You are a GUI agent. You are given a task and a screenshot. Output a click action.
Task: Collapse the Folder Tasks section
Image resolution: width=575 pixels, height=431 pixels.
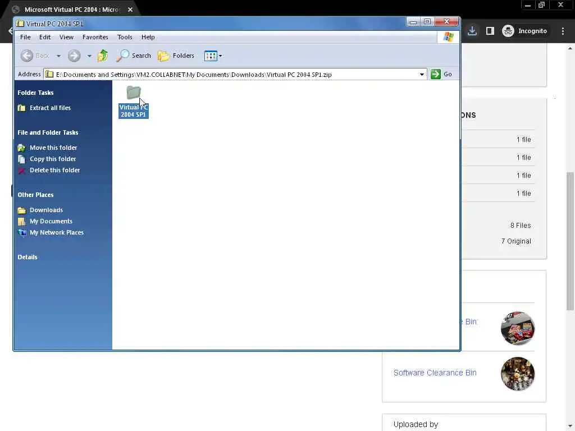coord(35,93)
